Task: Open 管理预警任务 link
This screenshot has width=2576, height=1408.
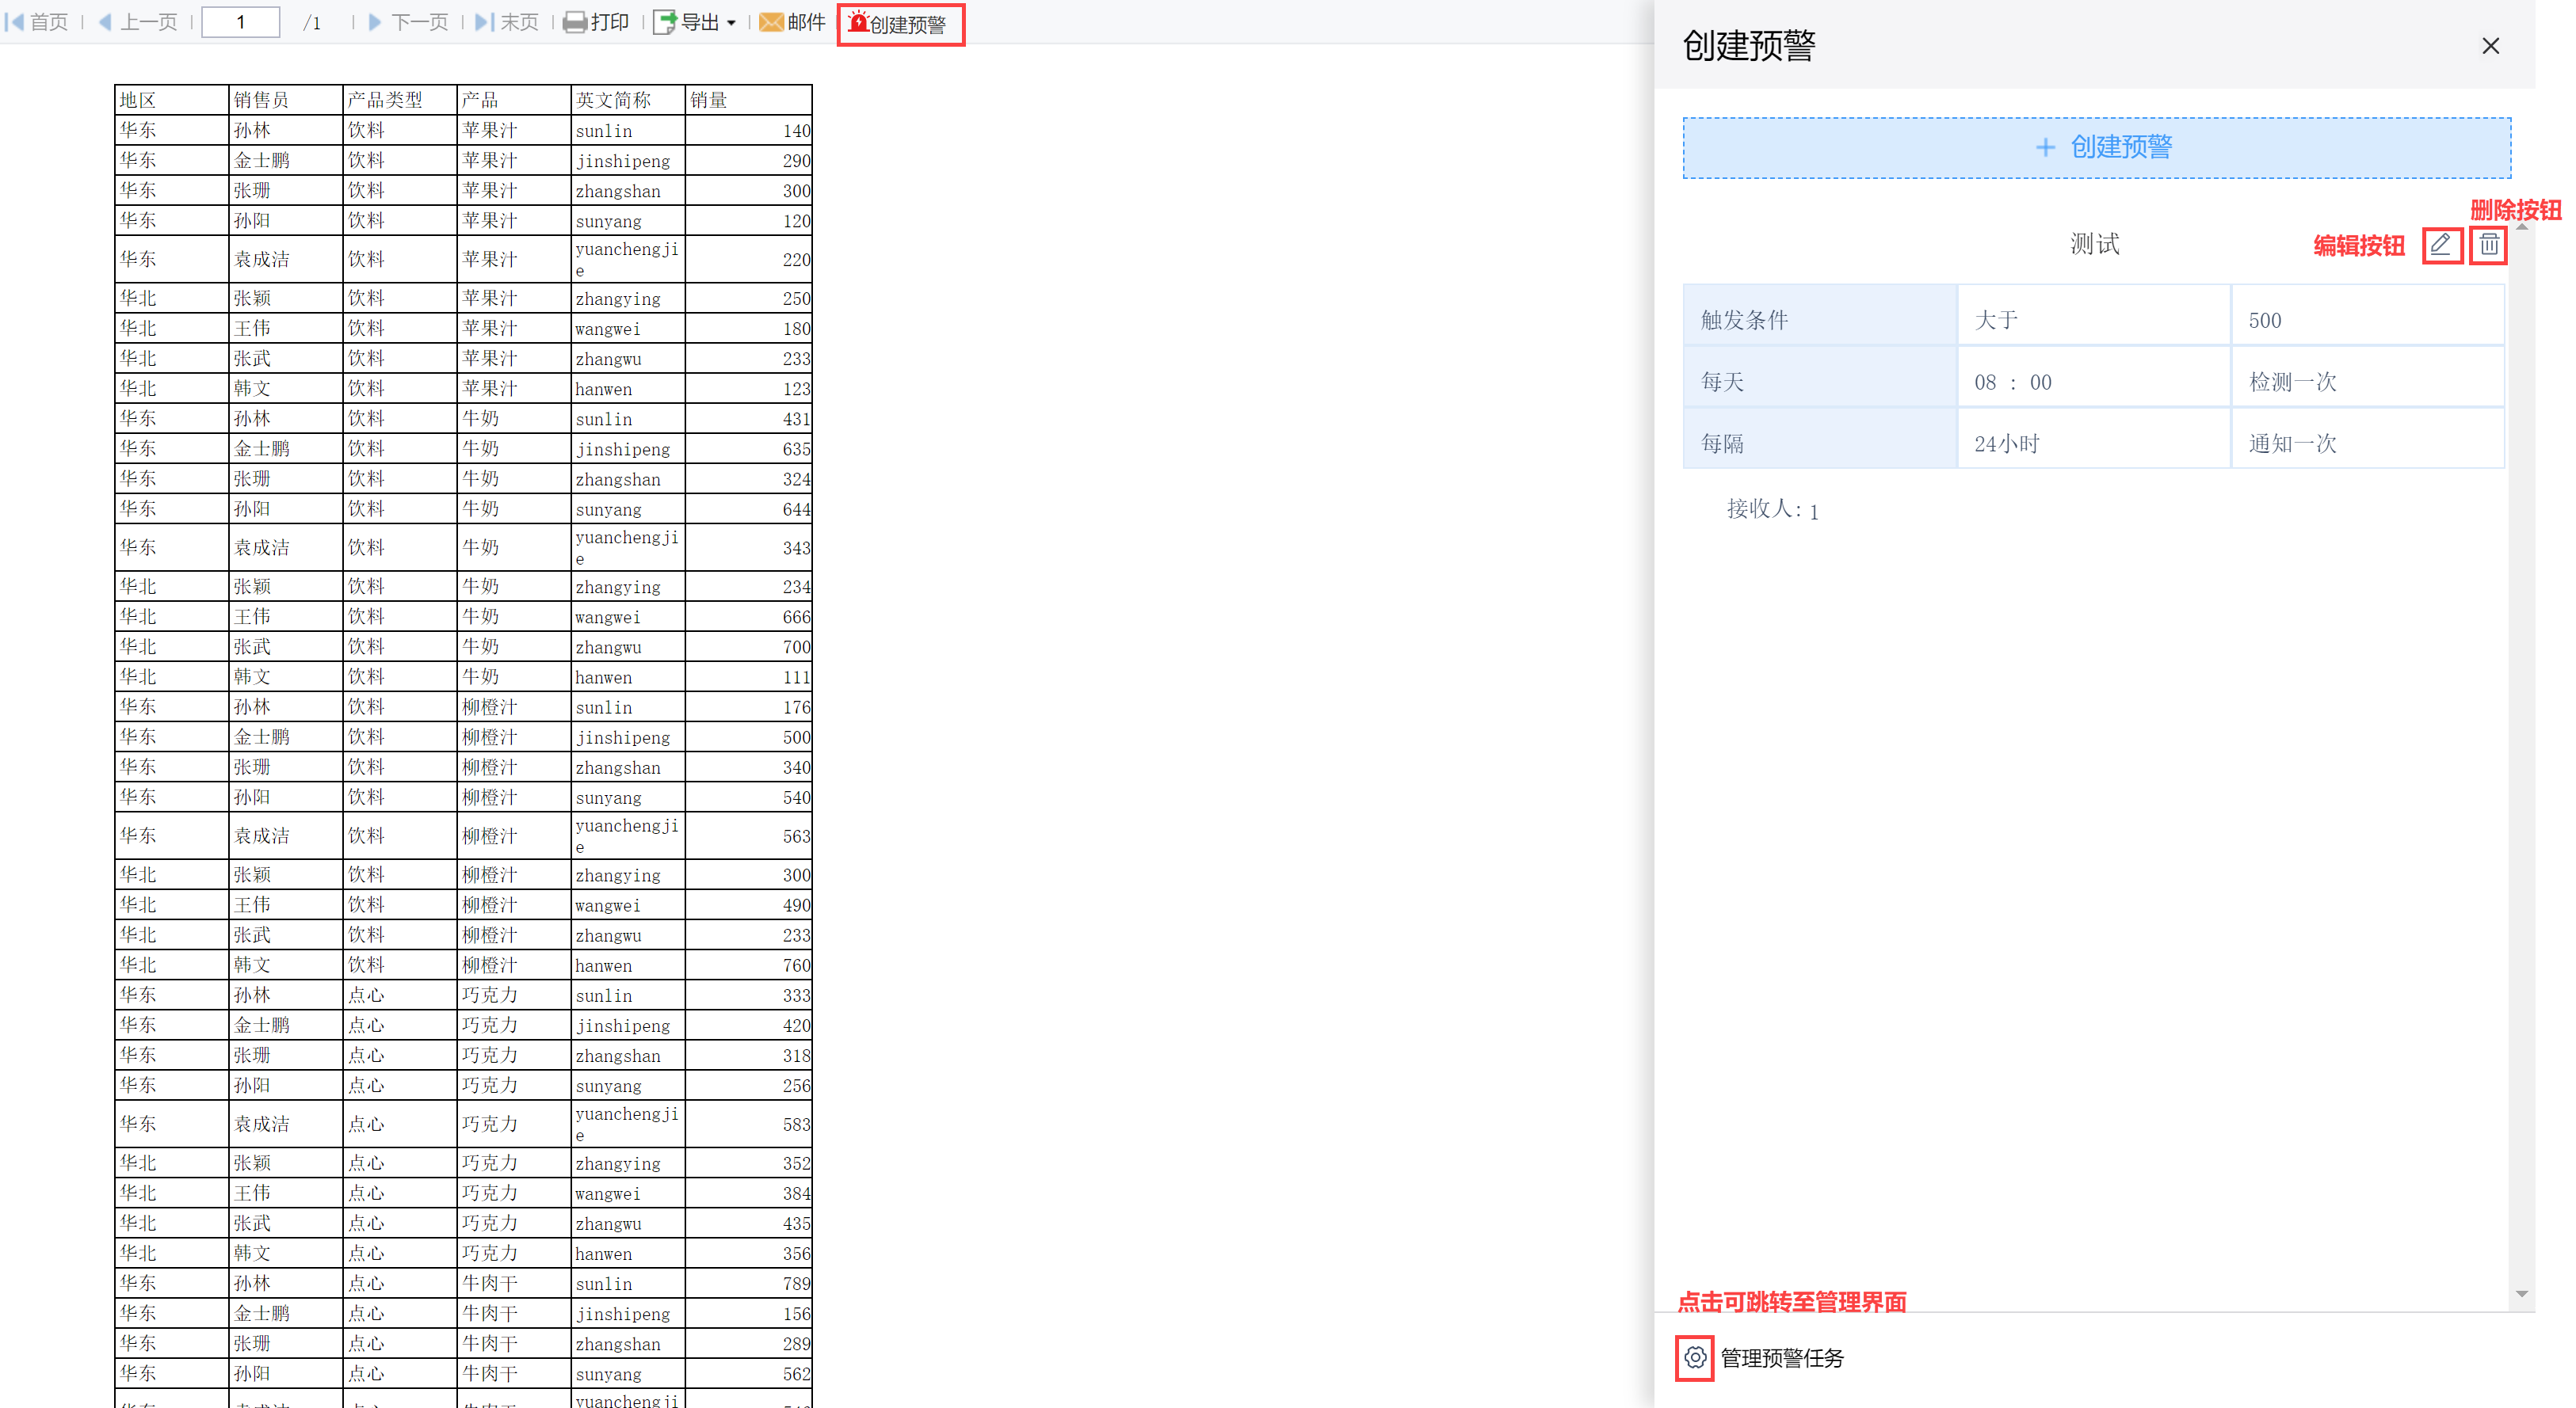Action: 1782,1358
